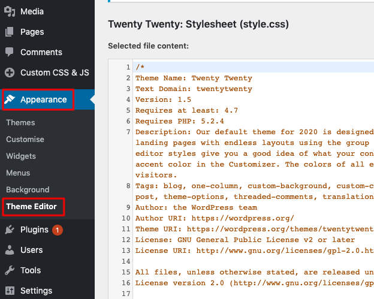
Task: Click the Users person icon
Action: click(10, 250)
